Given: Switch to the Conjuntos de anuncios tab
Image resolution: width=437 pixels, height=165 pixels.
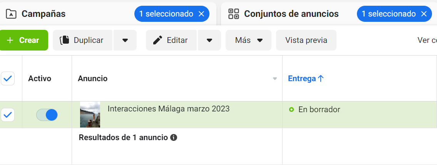Looking at the screenshot, I should coord(291,14).
